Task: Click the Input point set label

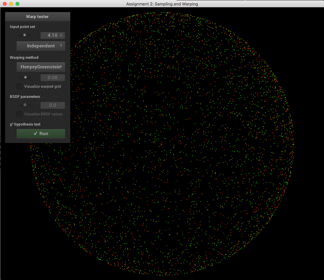Action: click(x=22, y=27)
